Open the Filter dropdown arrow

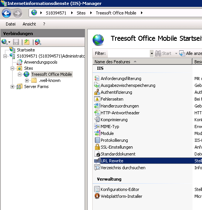click(x=152, y=53)
